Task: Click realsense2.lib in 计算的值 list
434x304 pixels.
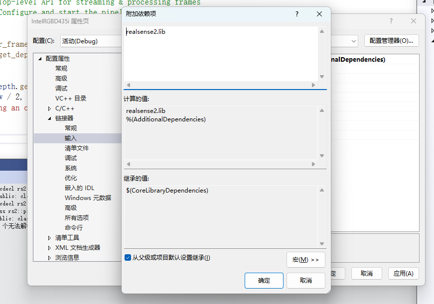Action: click(145, 111)
